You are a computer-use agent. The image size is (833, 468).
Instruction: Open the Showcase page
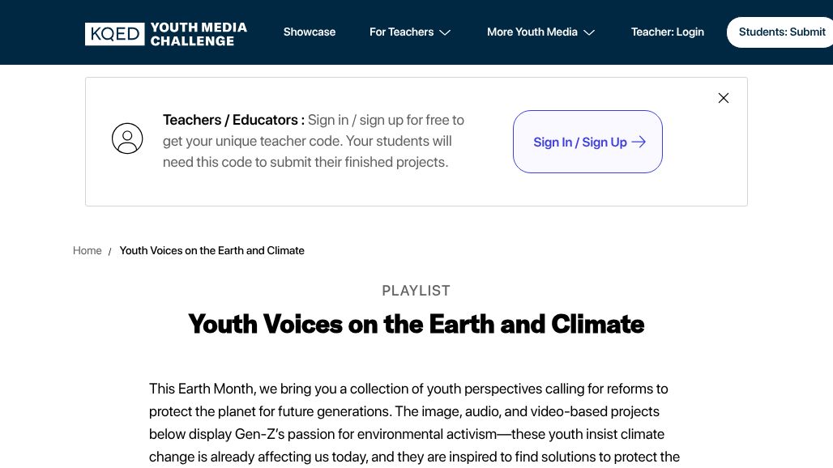coord(310,32)
